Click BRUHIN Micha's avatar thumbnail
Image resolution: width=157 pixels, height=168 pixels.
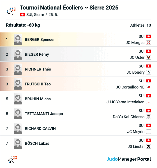tap(18, 99)
